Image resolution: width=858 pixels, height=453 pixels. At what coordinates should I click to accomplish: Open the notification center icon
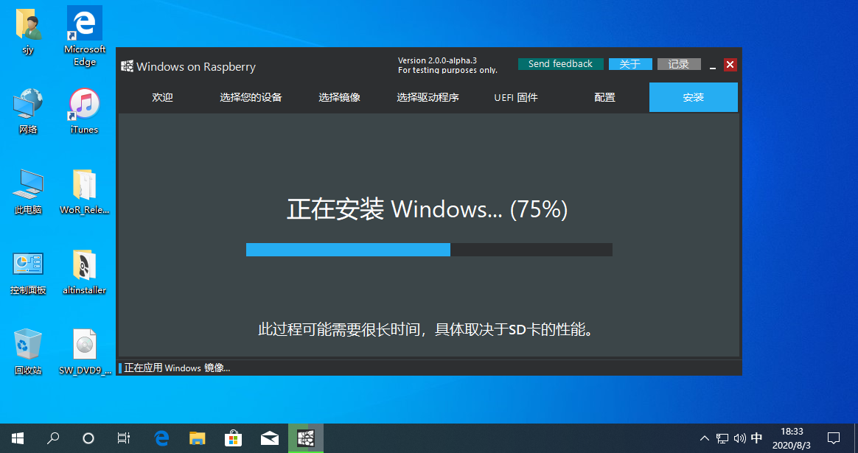coord(834,438)
